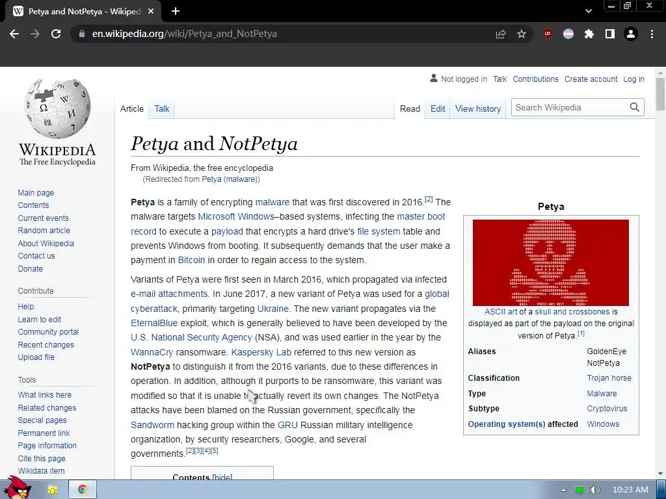The width and height of the screenshot is (666, 499).
Task: Toggle the browser side panel icon
Action: 610,34
